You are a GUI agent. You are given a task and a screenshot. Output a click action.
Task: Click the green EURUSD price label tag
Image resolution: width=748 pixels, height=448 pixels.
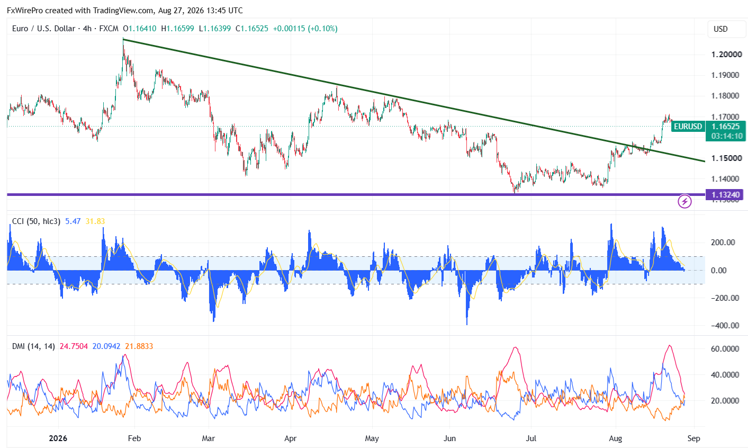(688, 127)
